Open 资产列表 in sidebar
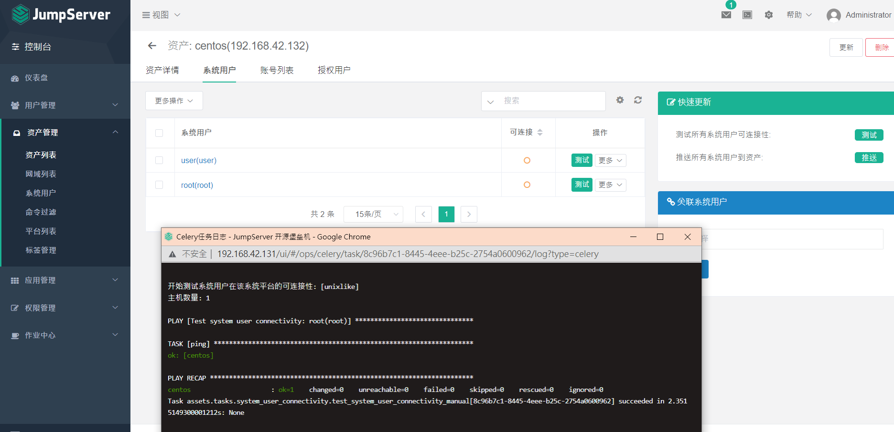Viewport: 894px width, 432px height. pyautogui.click(x=41, y=155)
